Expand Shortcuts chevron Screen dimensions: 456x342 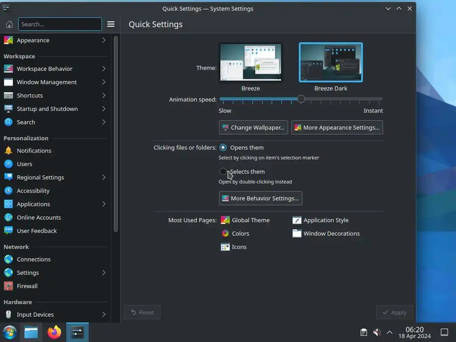[x=104, y=95]
